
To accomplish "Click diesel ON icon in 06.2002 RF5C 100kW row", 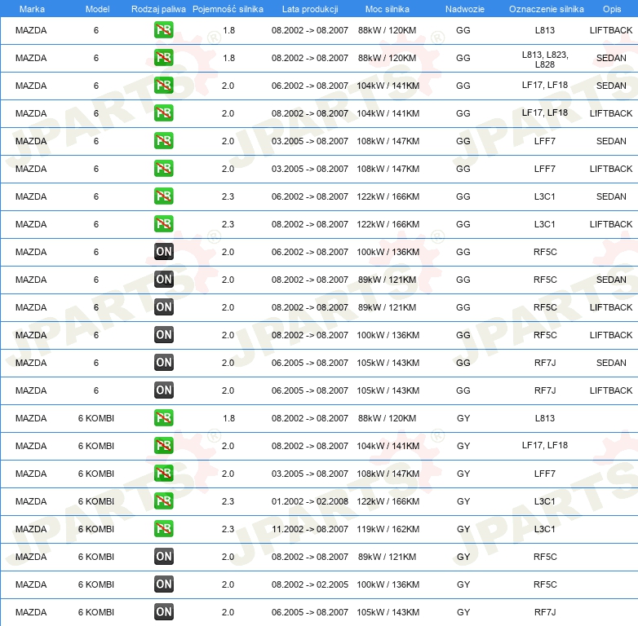I will point(163,252).
